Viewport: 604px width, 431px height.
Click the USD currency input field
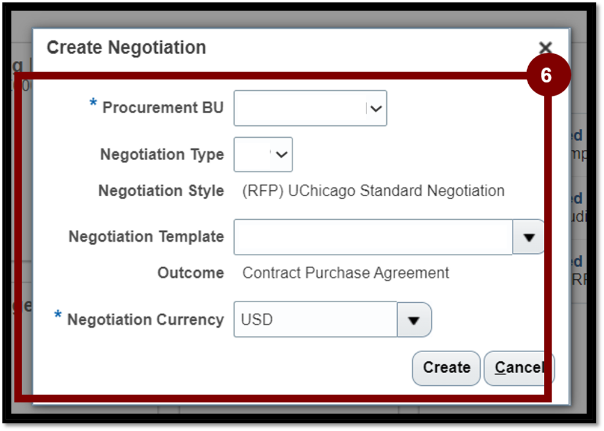pyautogui.click(x=315, y=320)
